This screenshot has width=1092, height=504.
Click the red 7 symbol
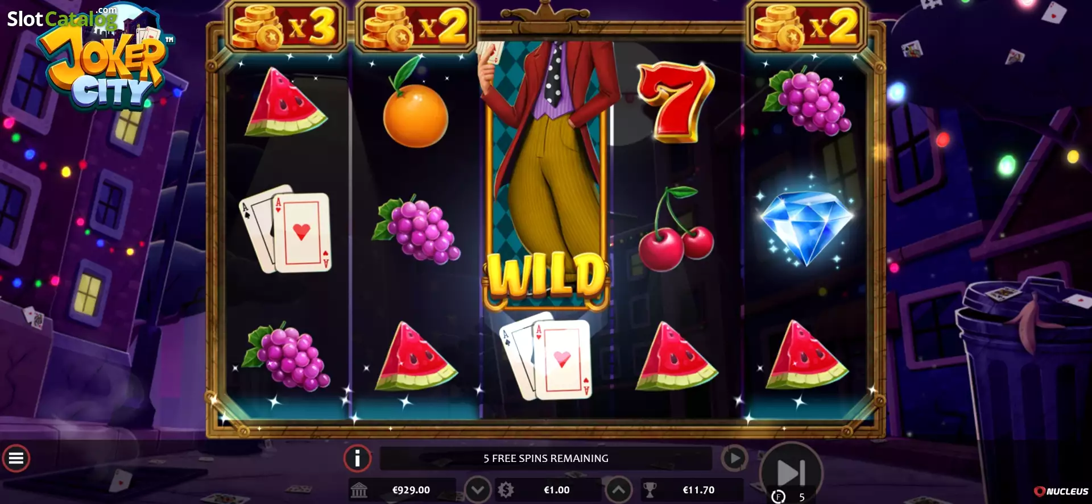click(676, 102)
